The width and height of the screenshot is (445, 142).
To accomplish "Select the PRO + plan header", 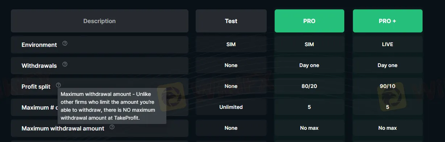I will [388, 21].
